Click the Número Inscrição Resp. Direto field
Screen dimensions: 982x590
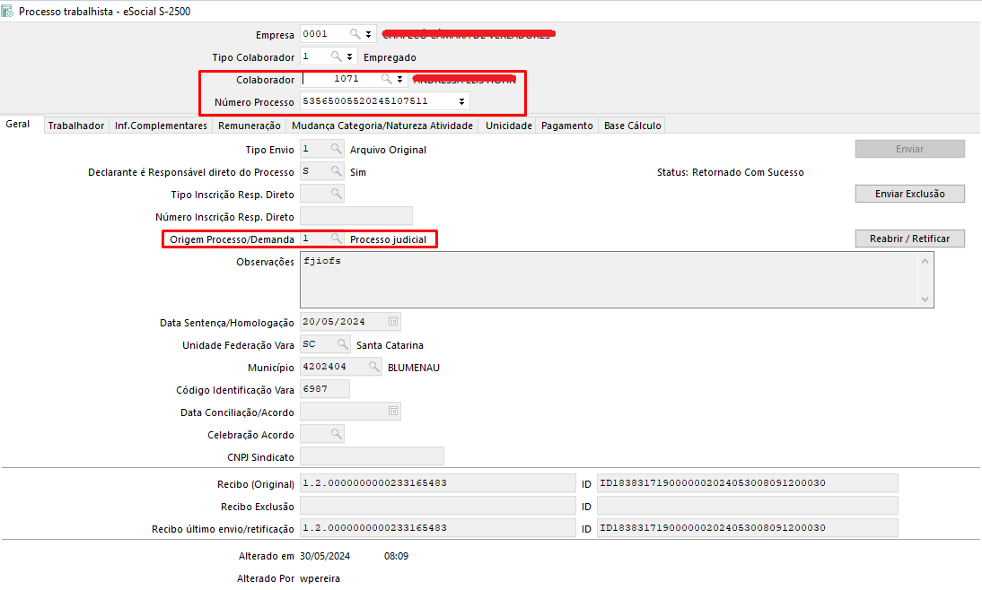(x=356, y=216)
